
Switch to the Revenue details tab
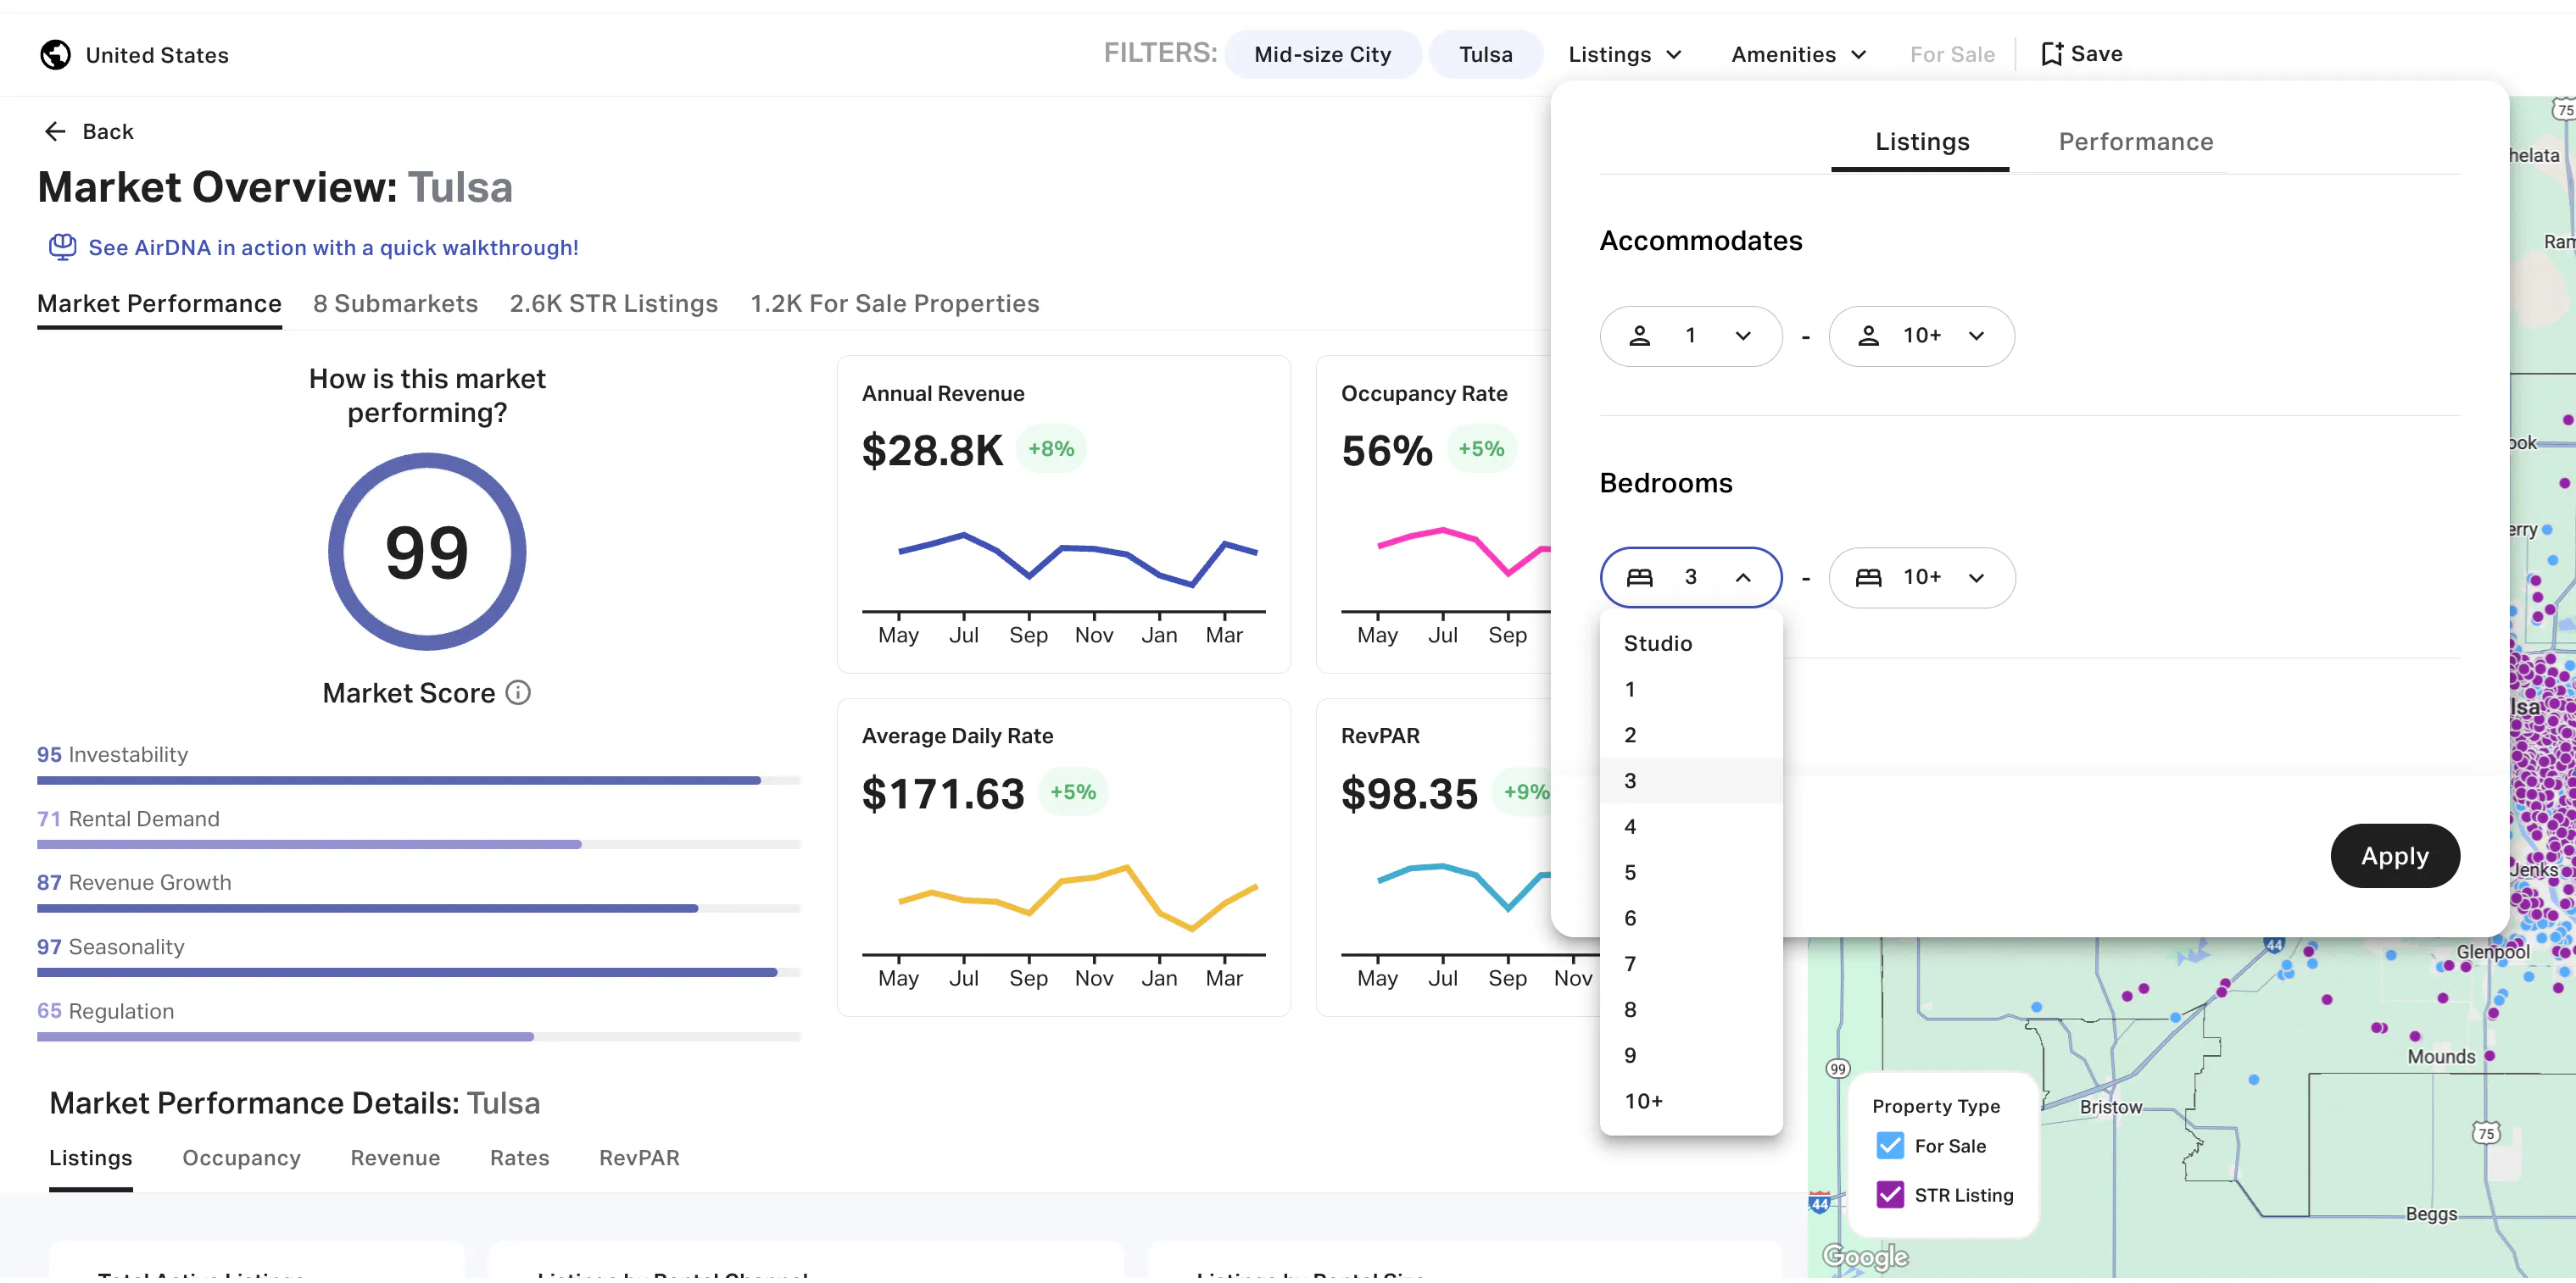click(x=395, y=1160)
